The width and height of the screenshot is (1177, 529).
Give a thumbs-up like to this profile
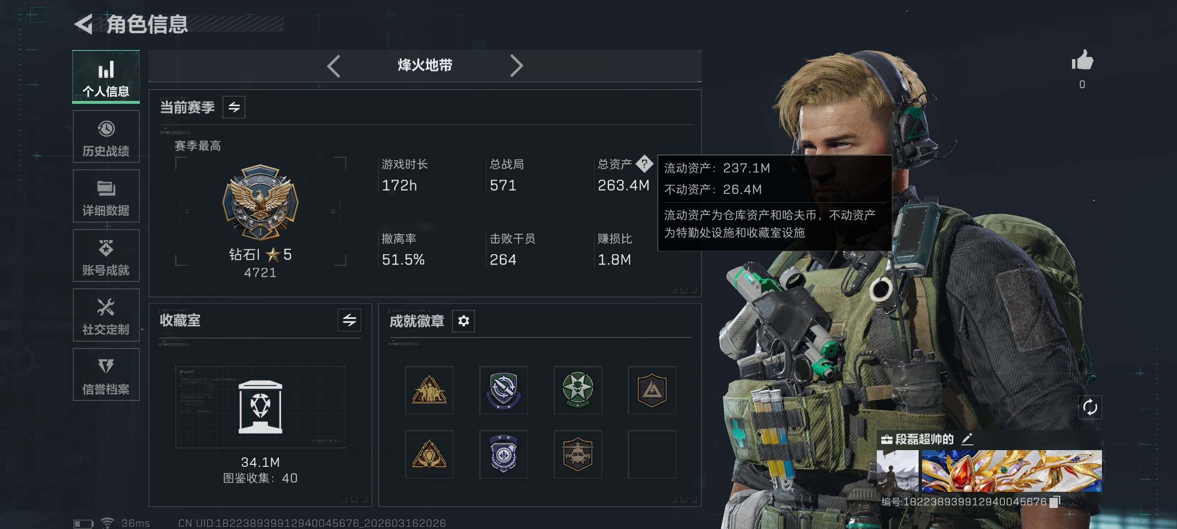(x=1082, y=61)
